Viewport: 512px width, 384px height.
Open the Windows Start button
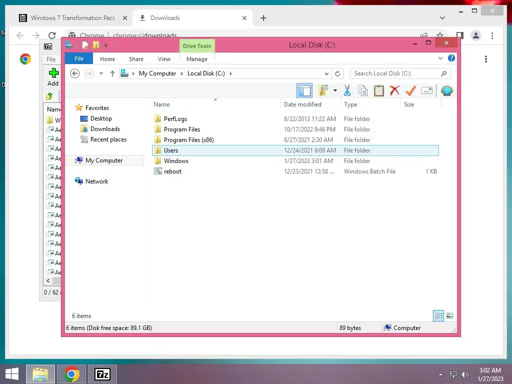point(12,374)
